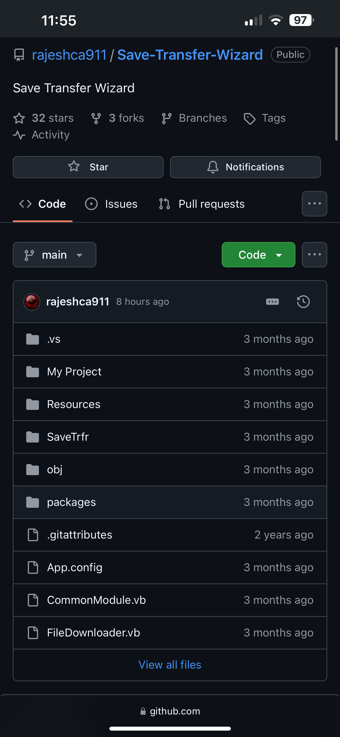Screen dimensions: 340x737
Task: Tap the cellular signal bars icon
Action: [253, 20]
